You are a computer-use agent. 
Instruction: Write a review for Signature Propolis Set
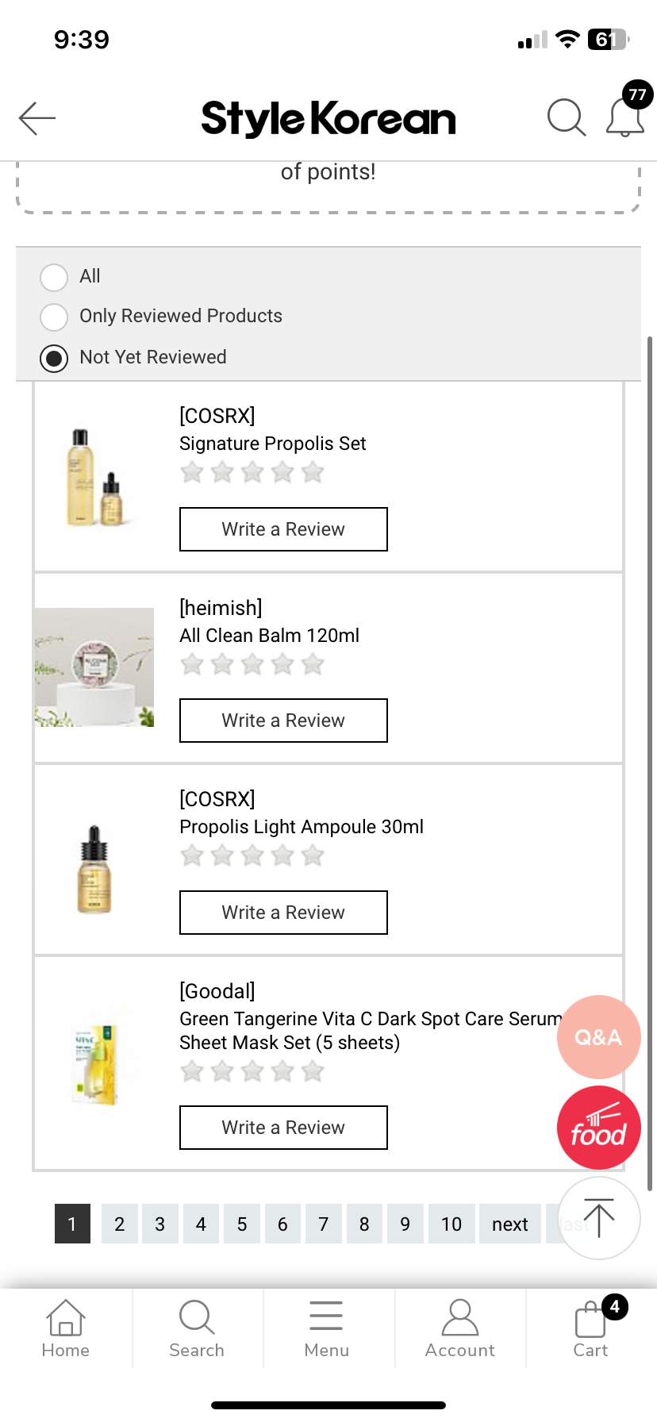(x=283, y=529)
